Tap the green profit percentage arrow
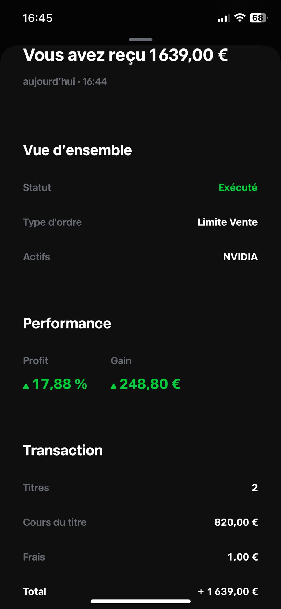Screen dimensions: 281x609 (x=26, y=386)
